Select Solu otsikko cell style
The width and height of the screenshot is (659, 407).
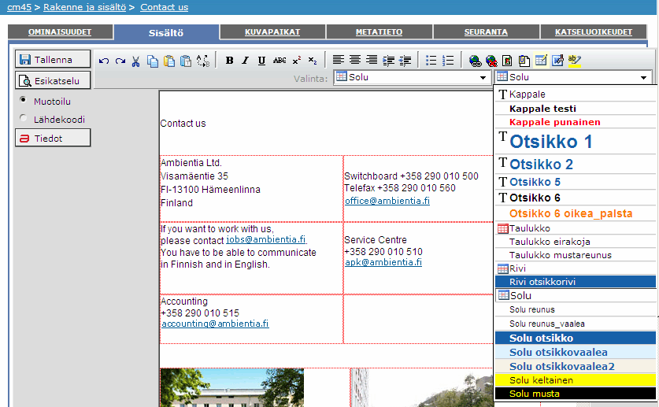pyautogui.click(x=576, y=338)
